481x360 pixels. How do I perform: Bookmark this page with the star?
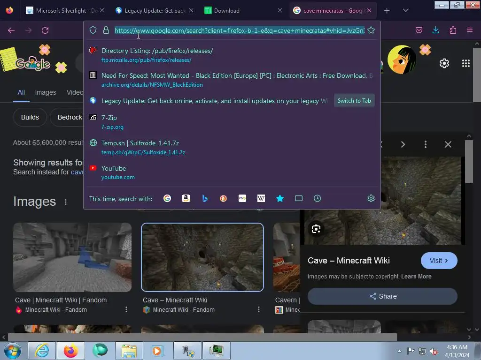click(x=371, y=30)
